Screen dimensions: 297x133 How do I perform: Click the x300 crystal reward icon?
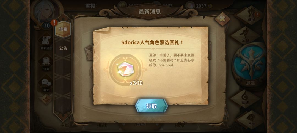click(124, 69)
